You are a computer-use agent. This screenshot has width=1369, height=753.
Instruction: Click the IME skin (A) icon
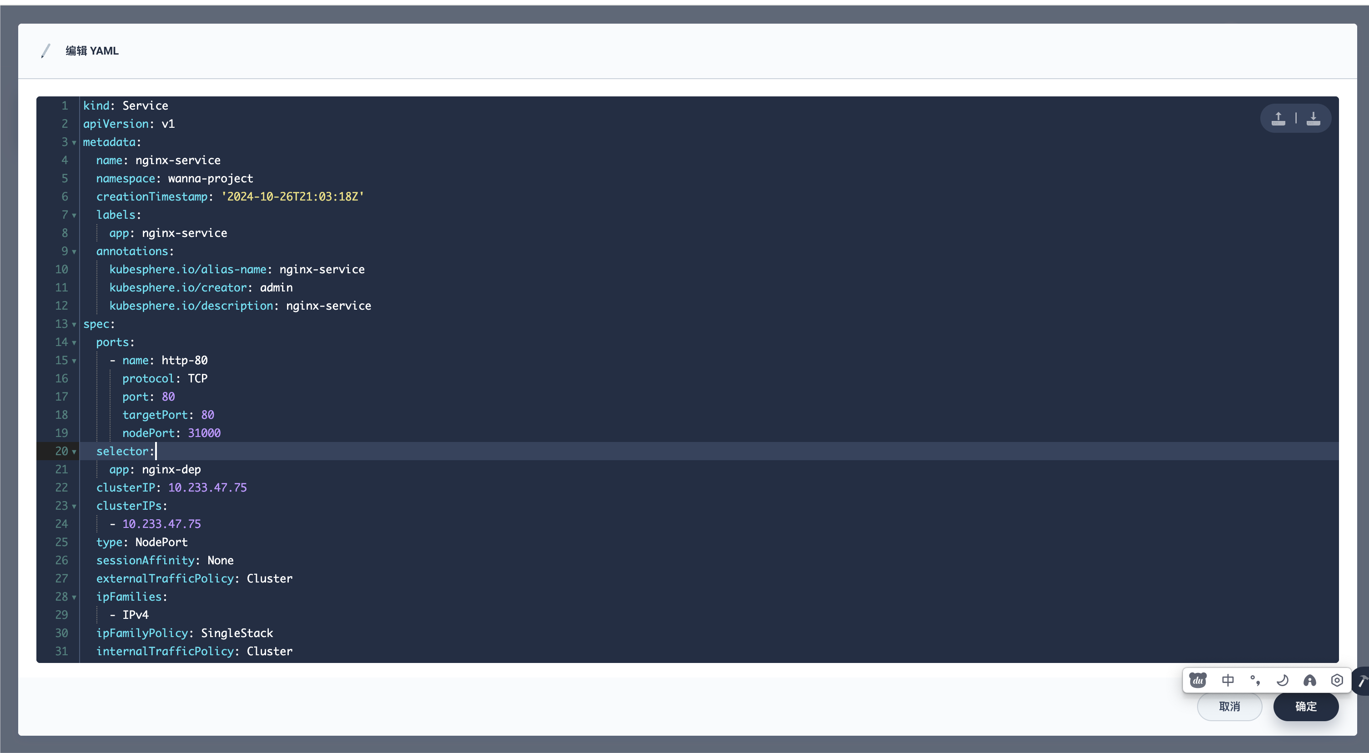1309,680
